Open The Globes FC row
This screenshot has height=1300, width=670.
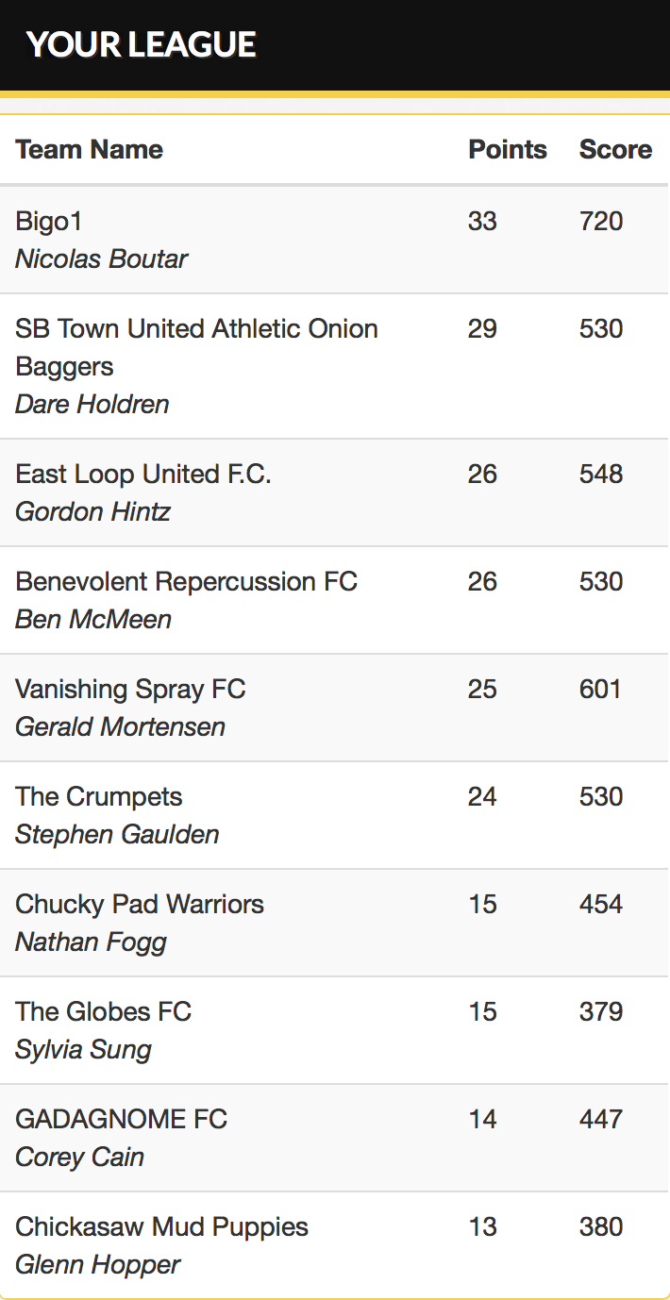(x=334, y=1030)
